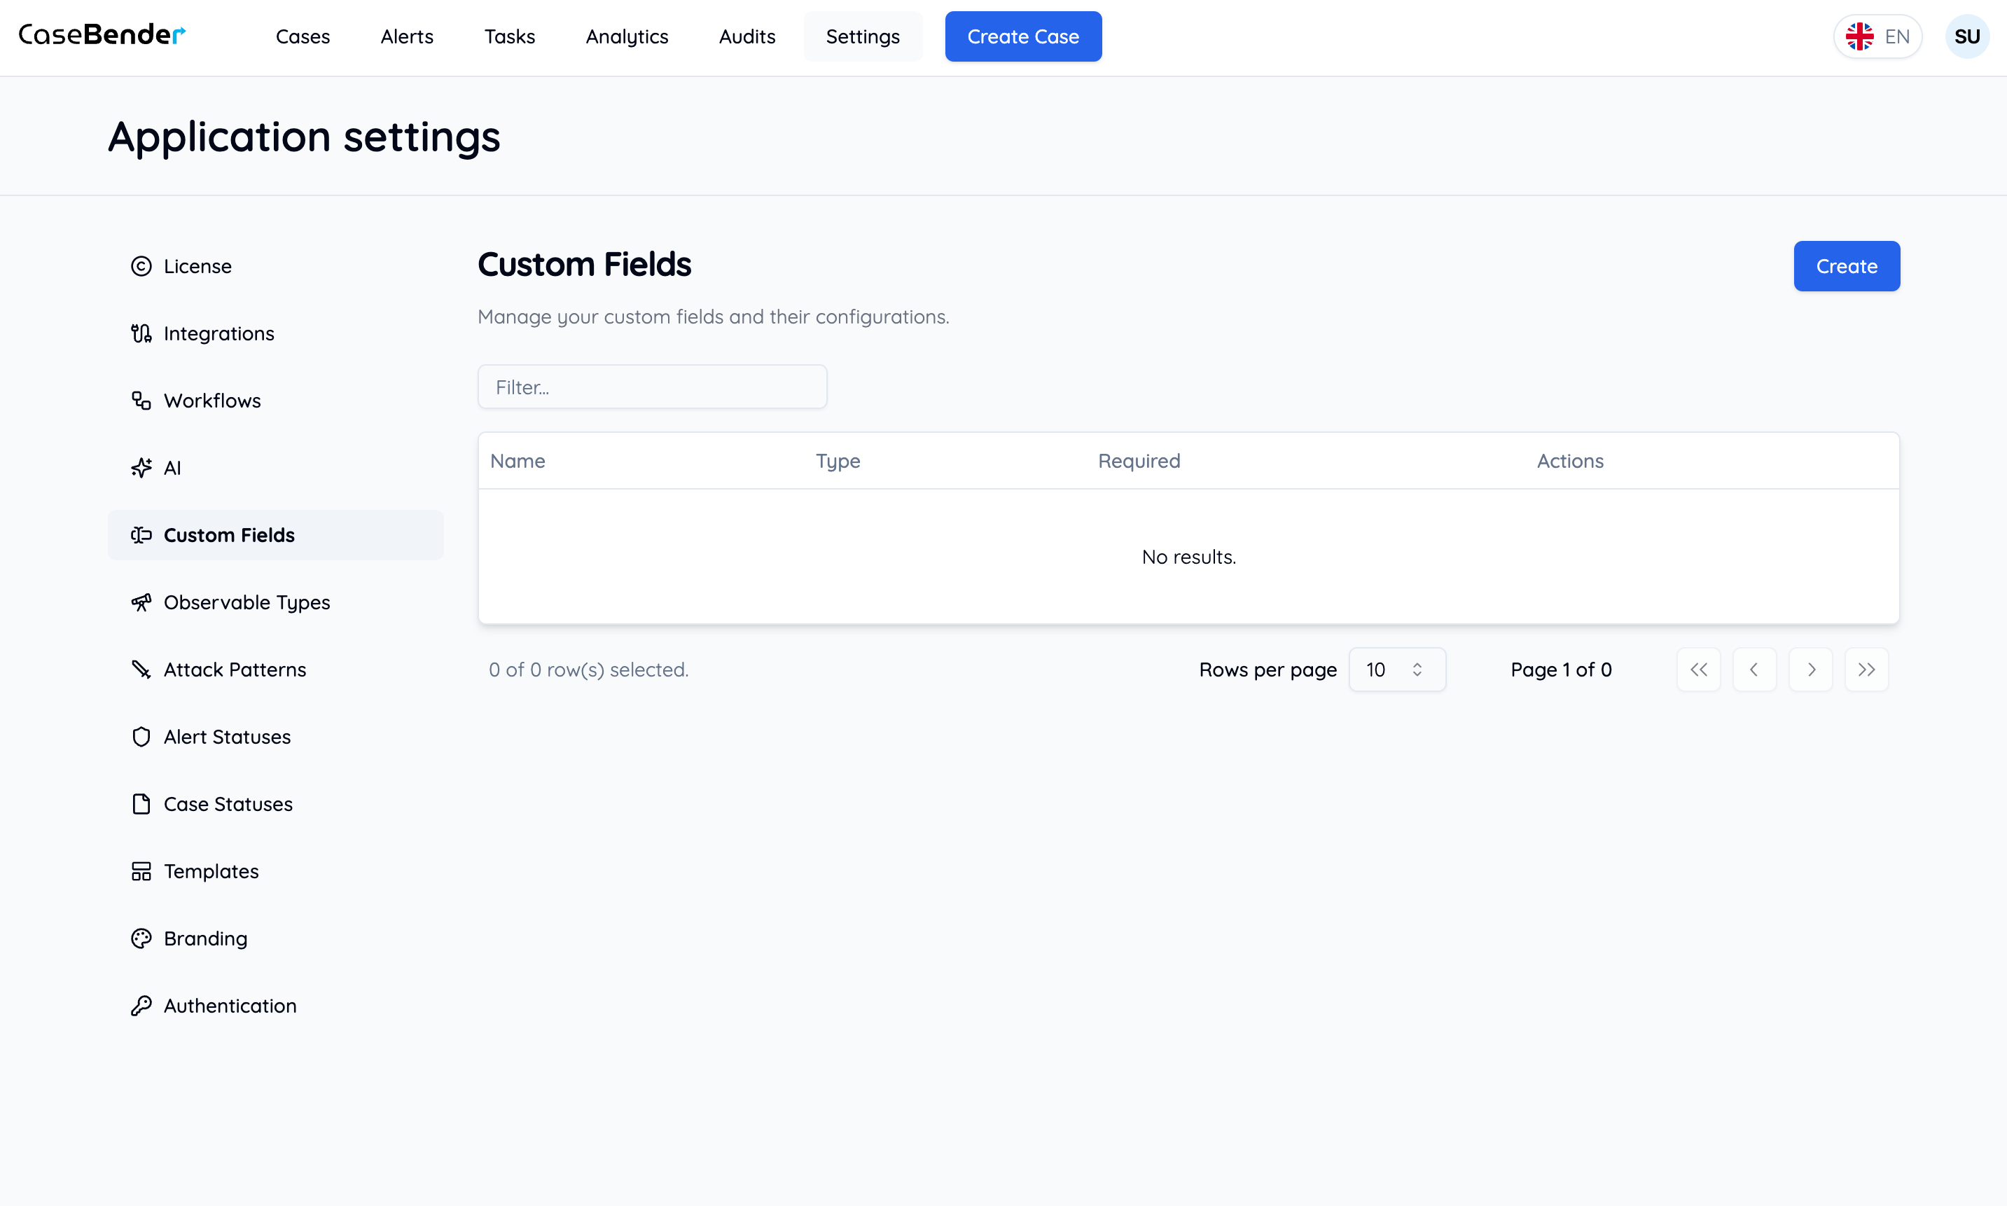The height and width of the screenshot is (1206, 2007).
Task: Click the Create custom field button
Action: click(1845, 267)
